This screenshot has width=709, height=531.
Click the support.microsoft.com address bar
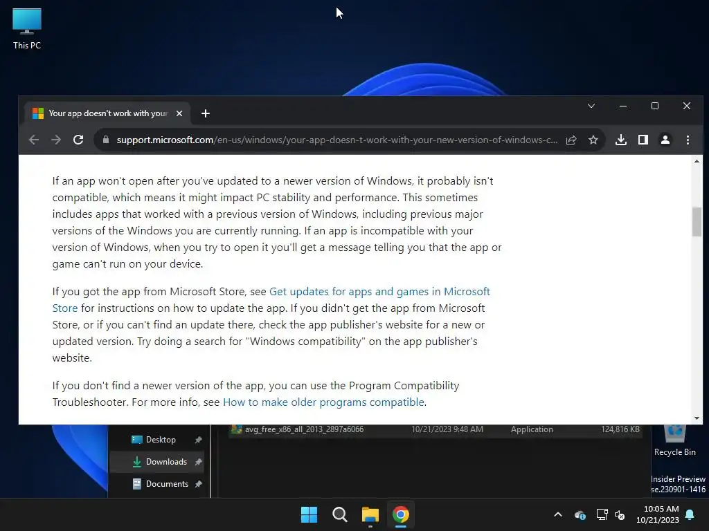click(x=336, y=140)
